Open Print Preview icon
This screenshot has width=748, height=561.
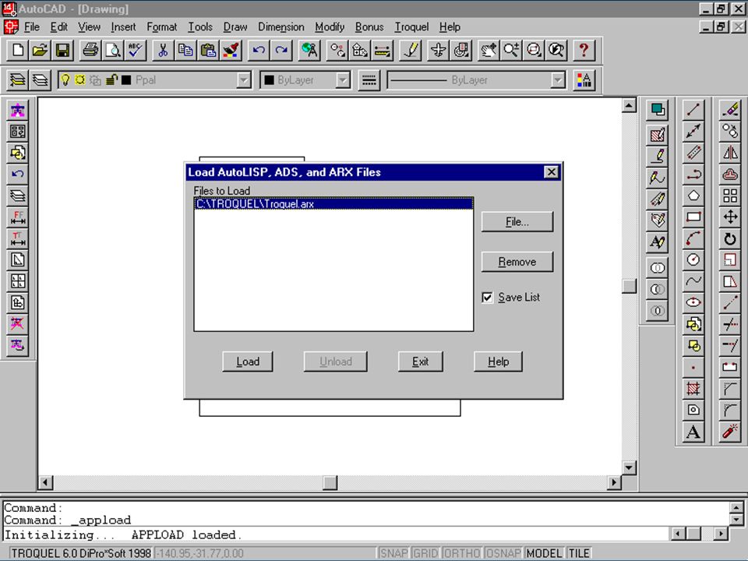[112, 50]
